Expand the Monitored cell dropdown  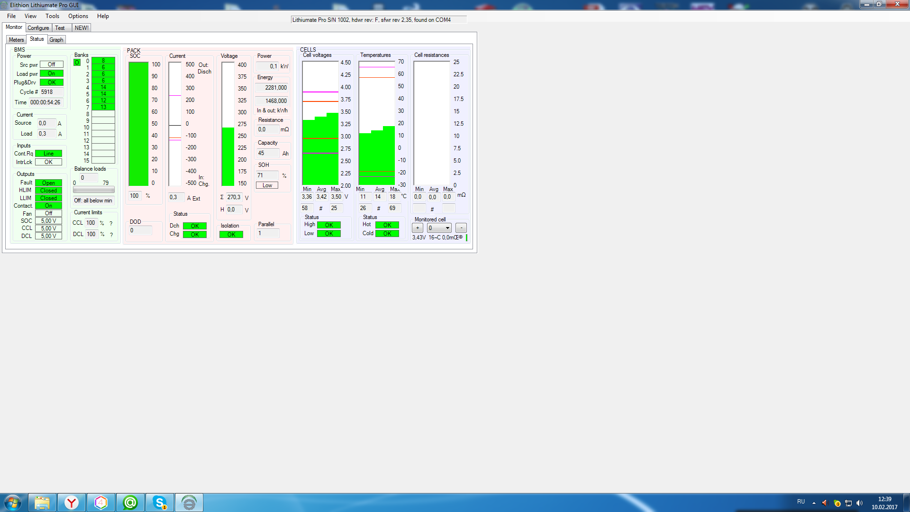click(x=439, y=228)
